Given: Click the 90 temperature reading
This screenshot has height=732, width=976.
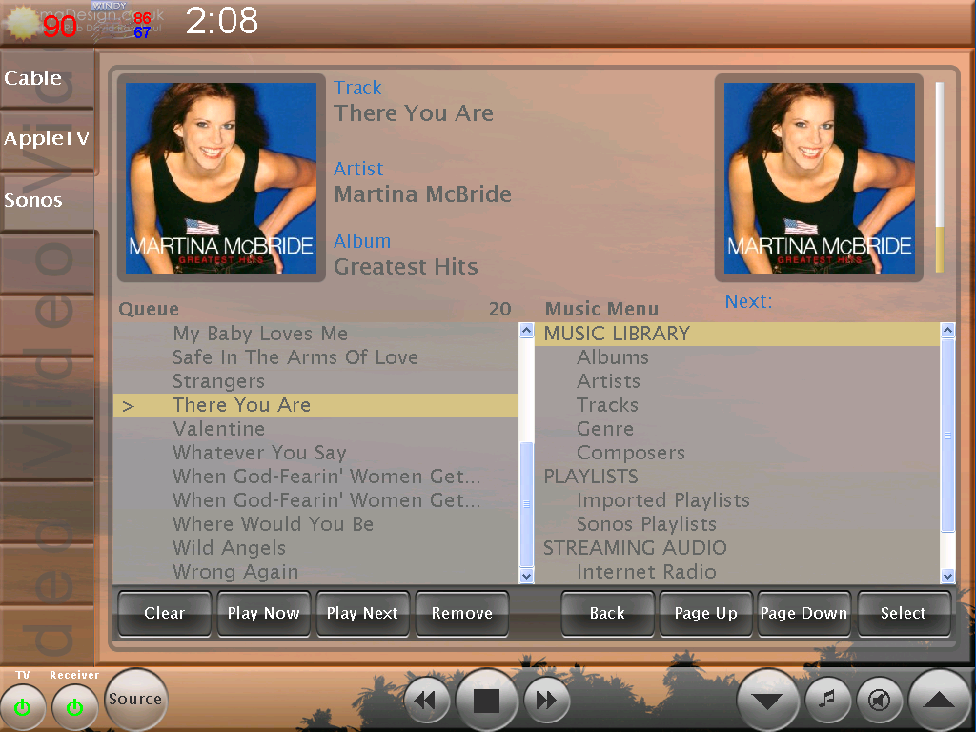Looking at the screenshot, I should pyautogui.click(x=60, y=27).
